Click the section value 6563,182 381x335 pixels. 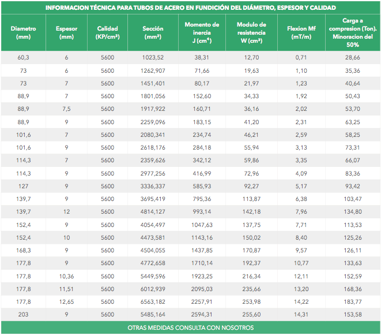click(153, 301)
